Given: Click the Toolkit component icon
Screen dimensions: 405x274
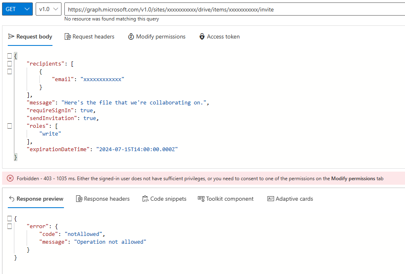Looking at the screenshot, I should (x=200, y=199).
